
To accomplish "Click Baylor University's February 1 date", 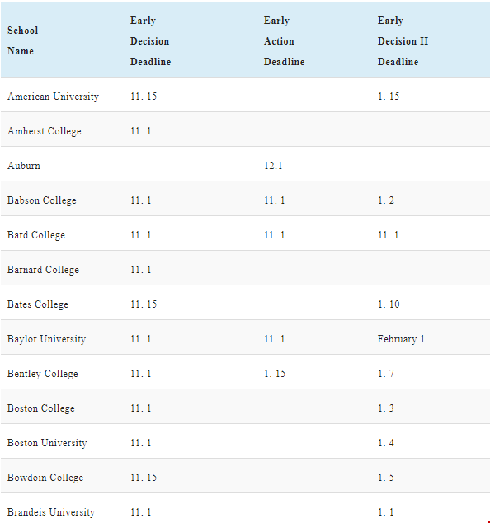I will (x=401, y=339).
